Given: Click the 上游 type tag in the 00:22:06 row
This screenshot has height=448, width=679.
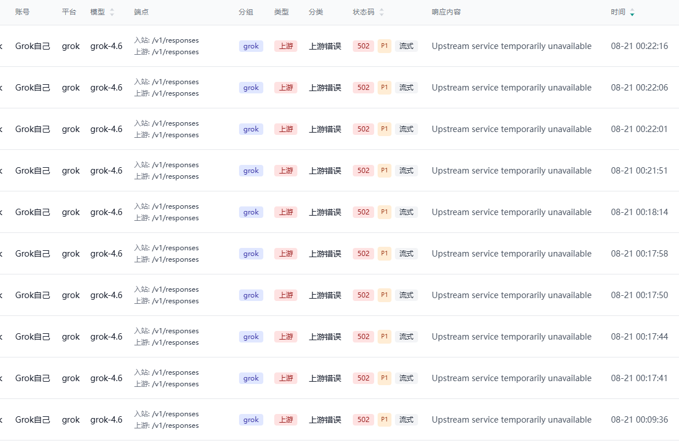Looking at the screenshot, I should [286, 88].
